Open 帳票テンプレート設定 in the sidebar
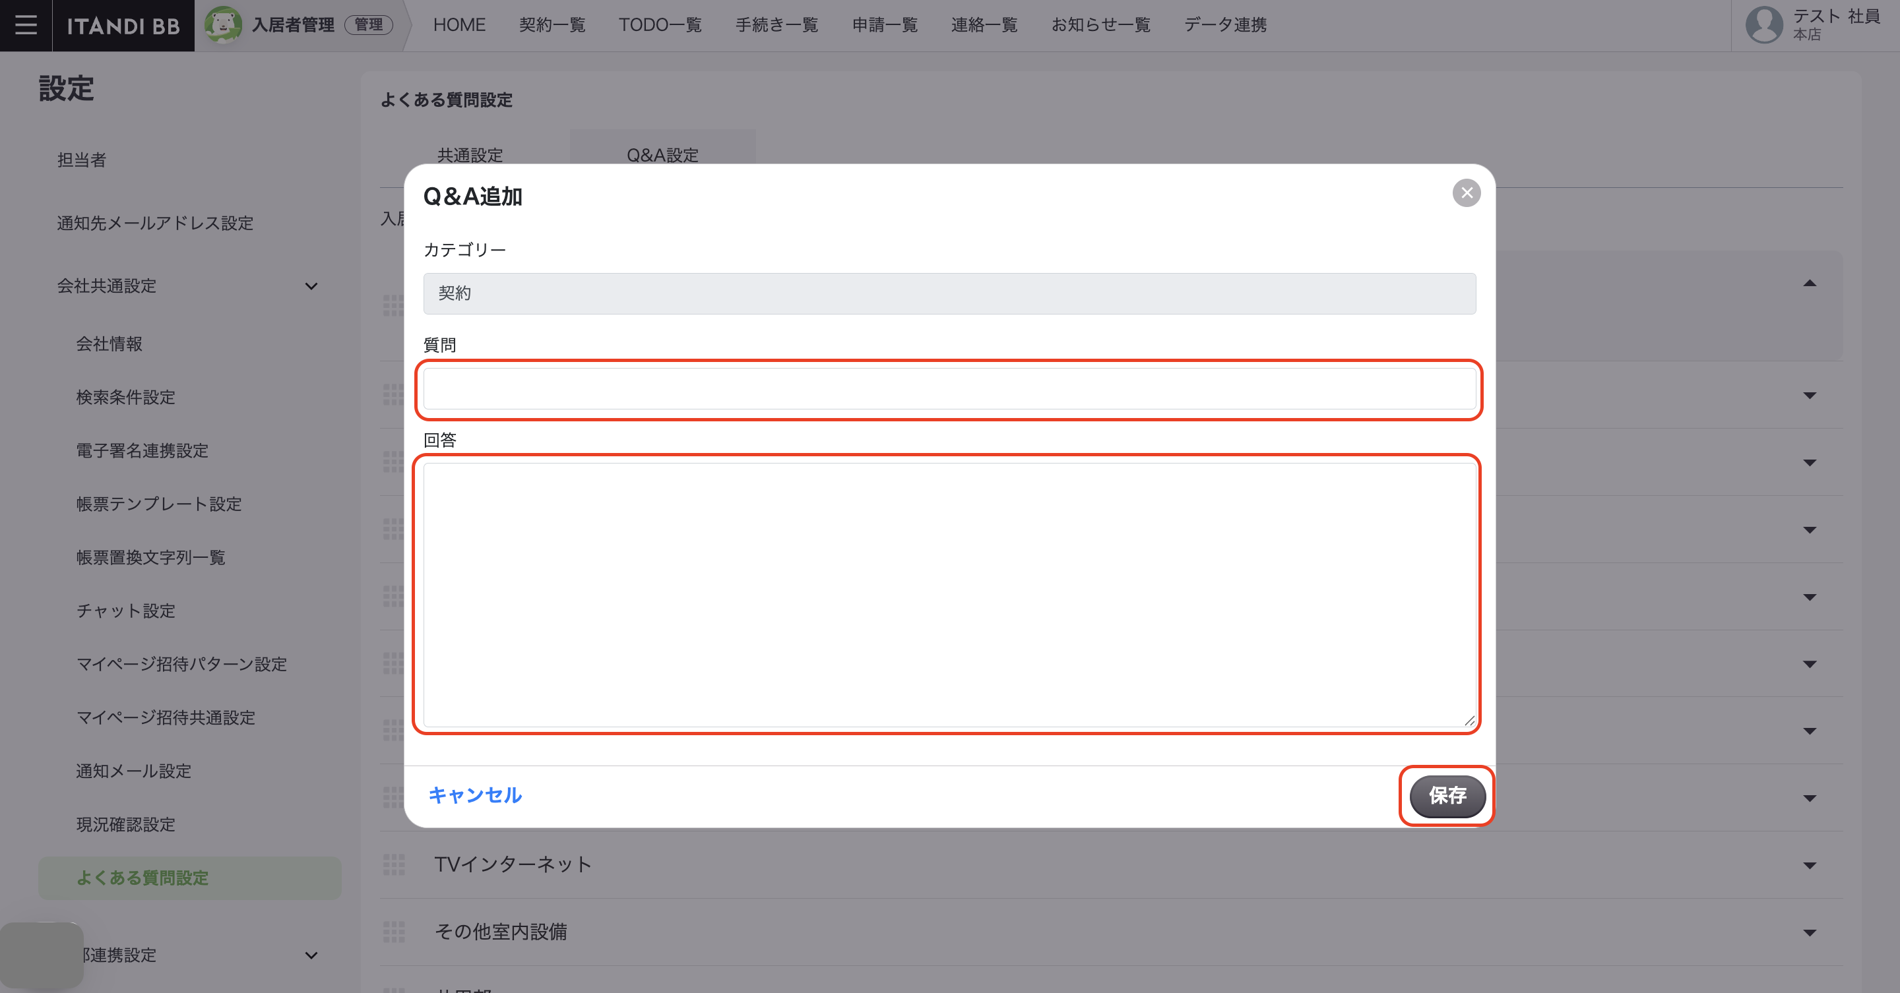The image size is (1900, 993). (x=158, y=504)
